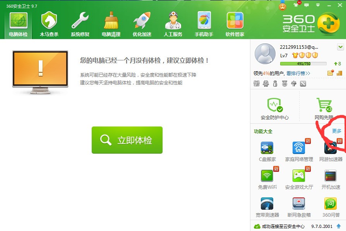The height and width of the screenshot is (231, 346).
Task: Open 宽带测速器 speed test
Action: pos(267,207)
